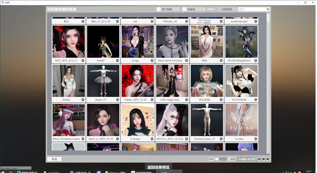Screen dimensions: 317x173
Task: Open Yukiko_AFD_12.27 scene thumbnail
Action: coord(138,81)
